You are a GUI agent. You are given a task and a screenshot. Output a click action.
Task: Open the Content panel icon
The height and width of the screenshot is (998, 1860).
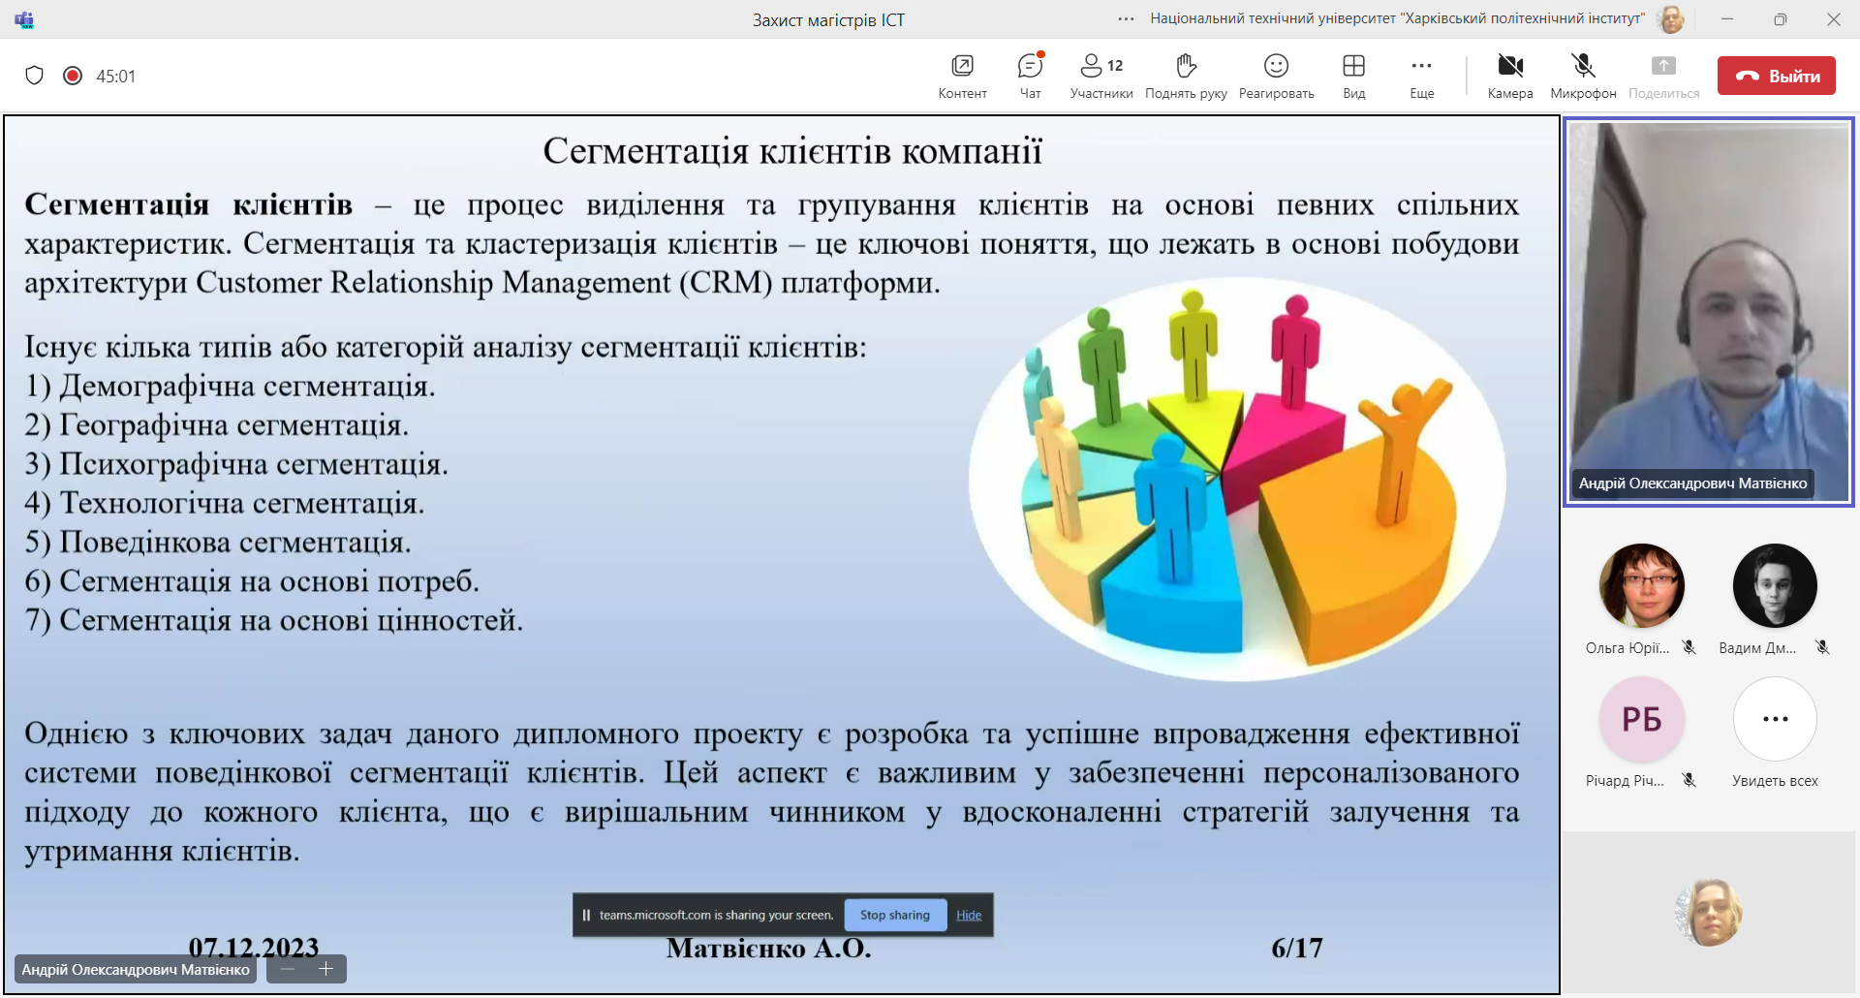(x=962, y=75)
